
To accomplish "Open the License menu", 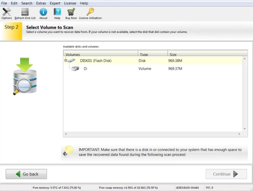I will tap(70, 3).
